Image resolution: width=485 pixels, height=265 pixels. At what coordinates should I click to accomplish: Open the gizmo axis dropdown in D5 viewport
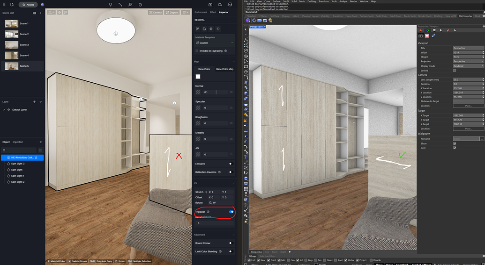[x=52, y=12]
